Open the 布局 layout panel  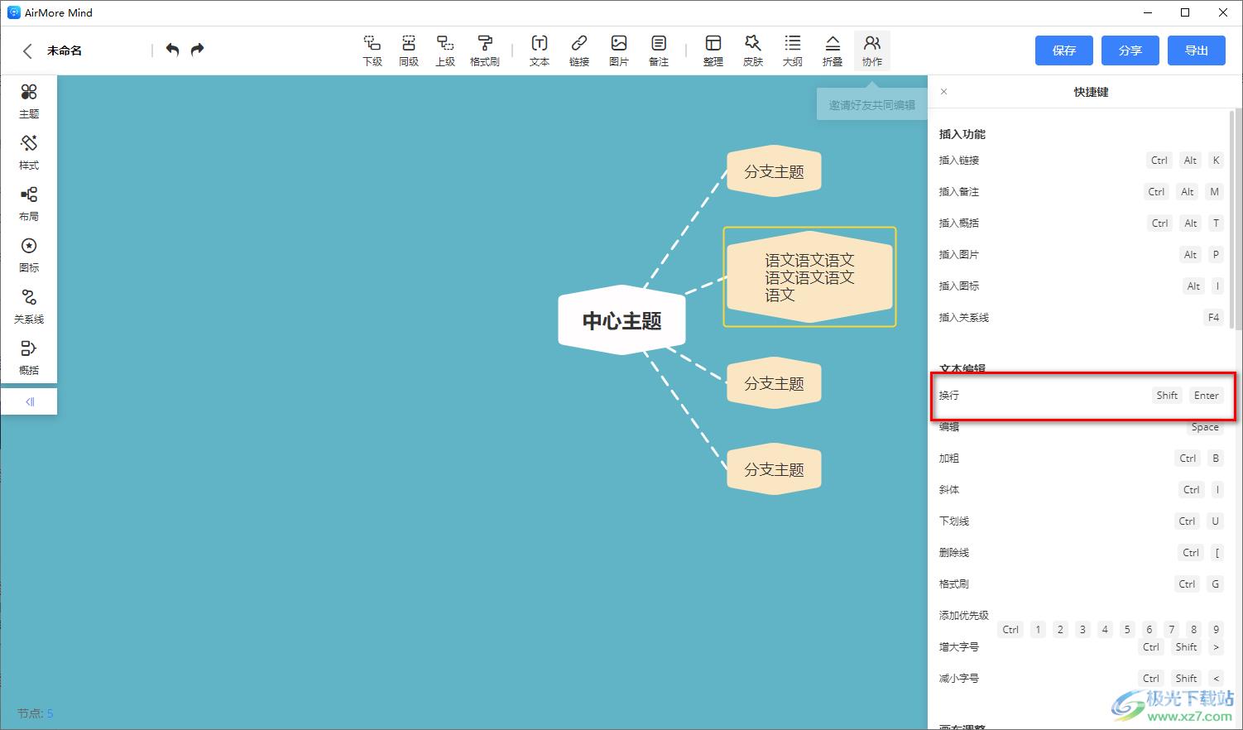click(29, 204)
